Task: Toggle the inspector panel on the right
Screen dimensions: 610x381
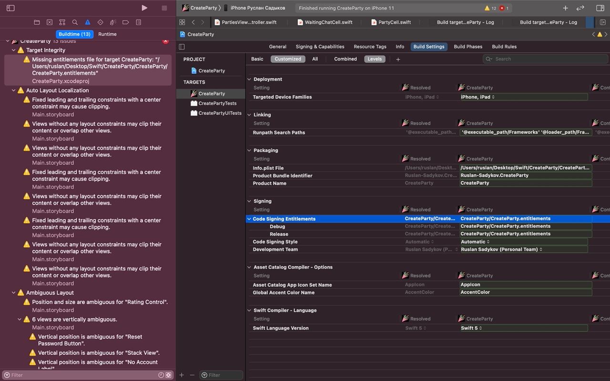Action: click(600, 8)
